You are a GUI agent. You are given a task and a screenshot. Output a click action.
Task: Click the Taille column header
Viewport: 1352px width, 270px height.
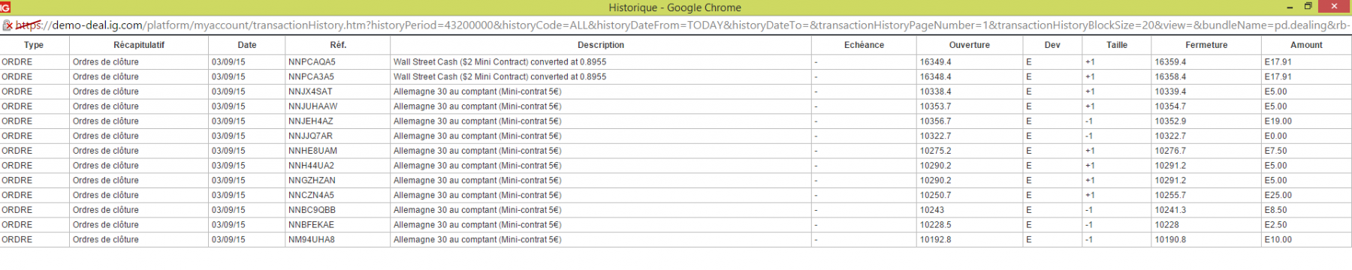(x=1117, y=45)
